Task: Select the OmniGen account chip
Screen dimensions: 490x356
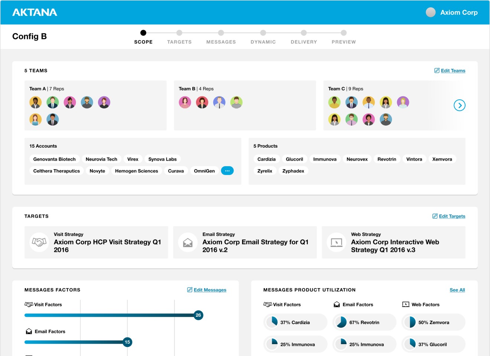Action: [x=205, y=171]
